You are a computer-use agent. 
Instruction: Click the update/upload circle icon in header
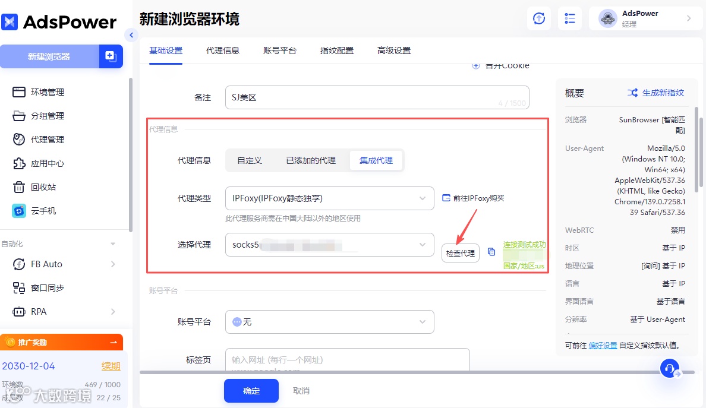click(x=539, y=18)
